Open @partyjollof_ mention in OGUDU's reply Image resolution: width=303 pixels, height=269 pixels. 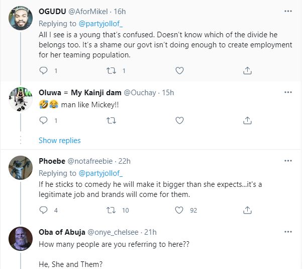pyautogui.click(x=99, y=24)
